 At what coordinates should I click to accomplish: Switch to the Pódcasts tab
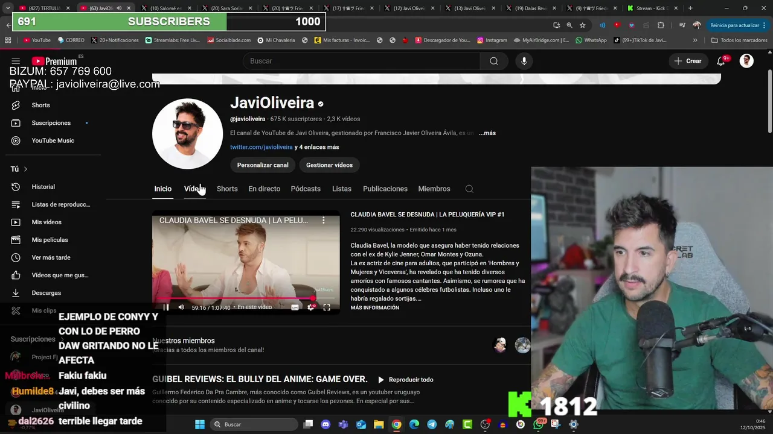[306, 189]
